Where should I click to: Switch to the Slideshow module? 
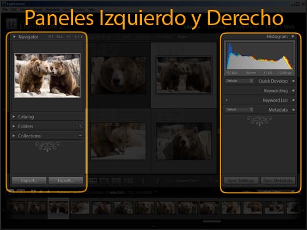coord(246,27)
